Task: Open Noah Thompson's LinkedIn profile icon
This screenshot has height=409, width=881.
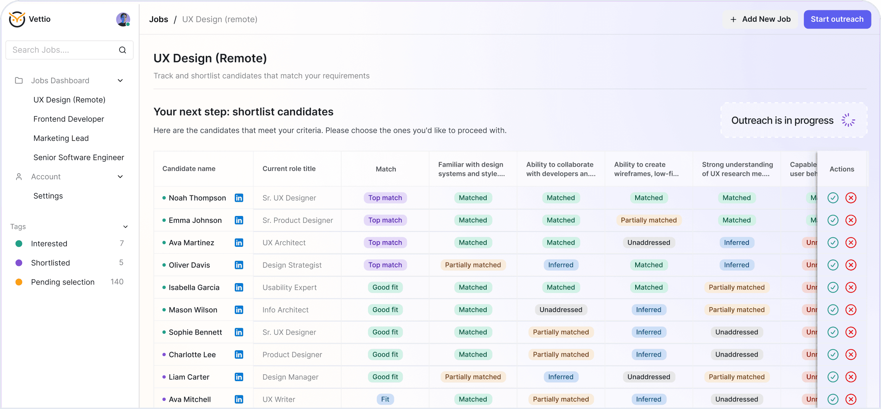Action: (239, 198)
